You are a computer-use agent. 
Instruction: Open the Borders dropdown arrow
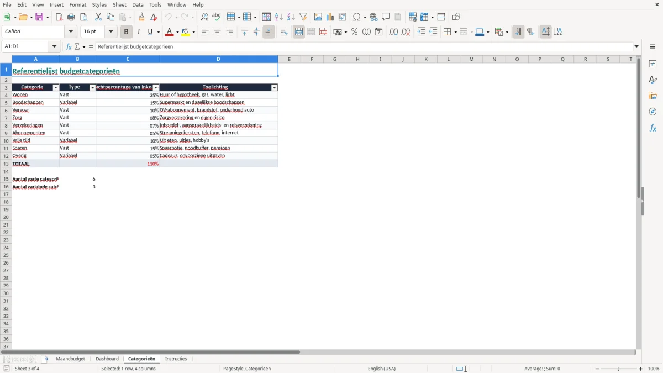click(455, 32)
